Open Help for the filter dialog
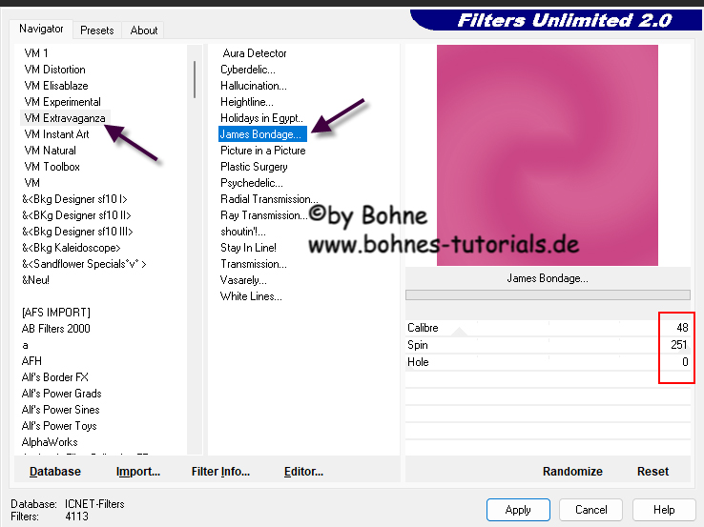This screenshot has width=704, height=527. (664, 510)
